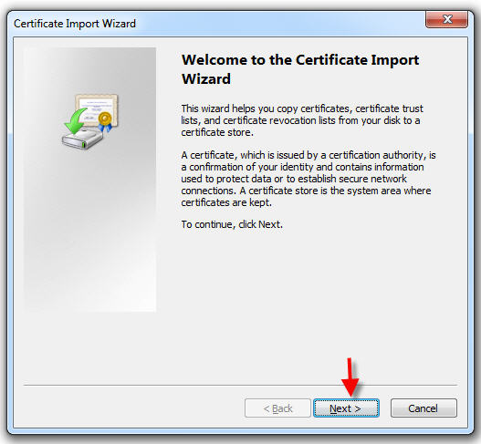Cancel the Certificate Import Wizard

[423, 408]
